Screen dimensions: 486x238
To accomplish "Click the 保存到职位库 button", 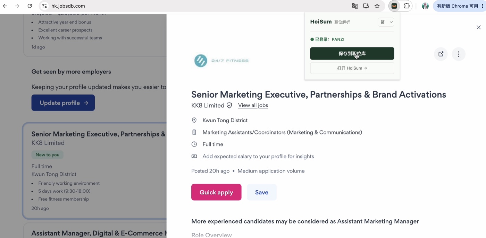I will pos(352,53).
